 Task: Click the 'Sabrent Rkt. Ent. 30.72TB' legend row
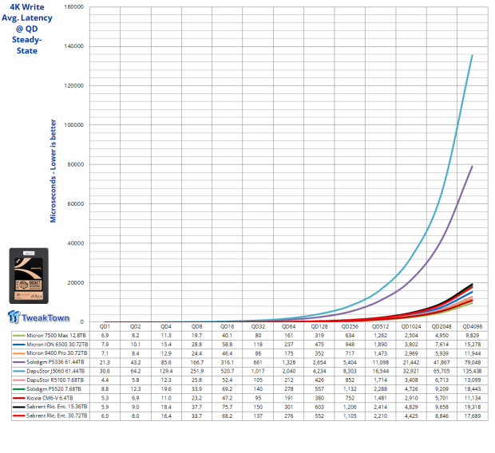[x=50, y=416]
